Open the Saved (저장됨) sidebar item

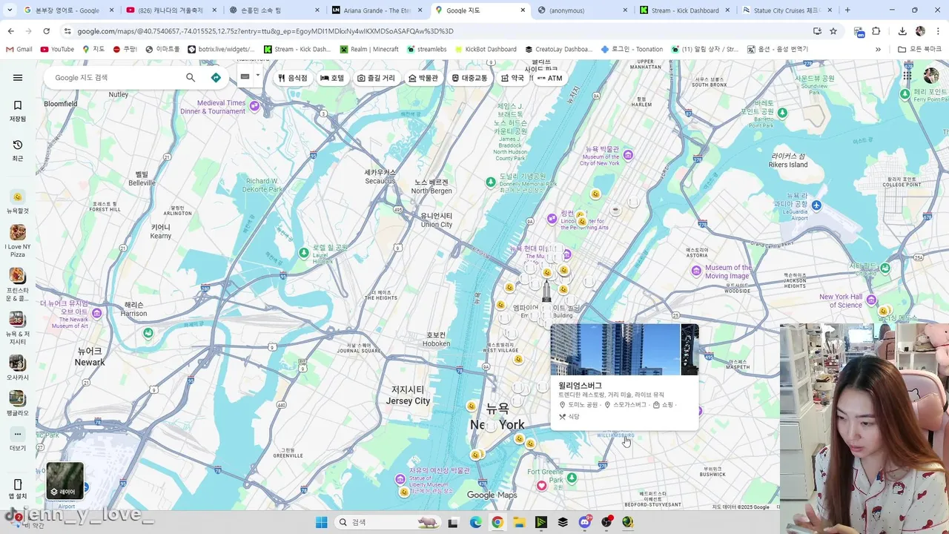tap(18, 111)
